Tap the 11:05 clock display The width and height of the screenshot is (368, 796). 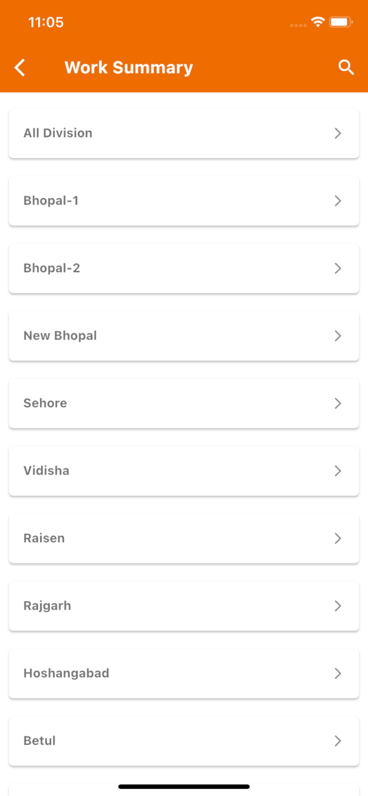tap(46, 22)
